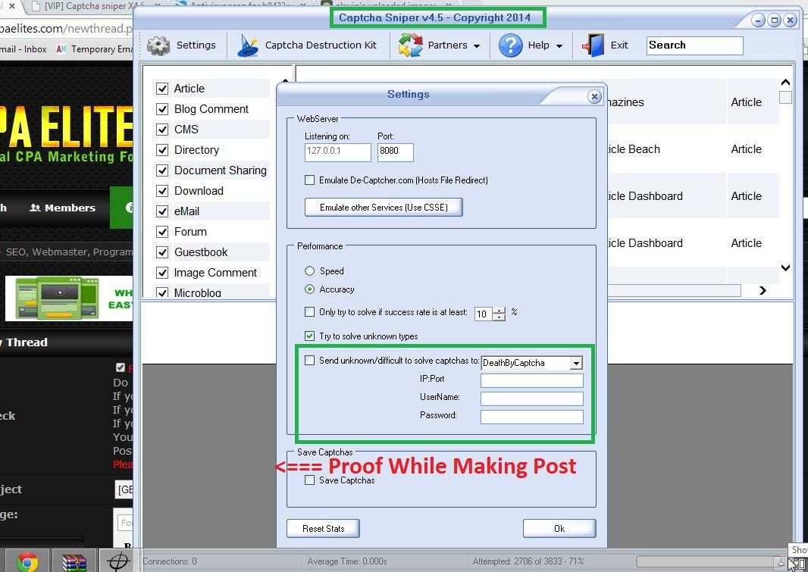
Task: Click the Partners arrows icon
Action: tap(410, 45)
